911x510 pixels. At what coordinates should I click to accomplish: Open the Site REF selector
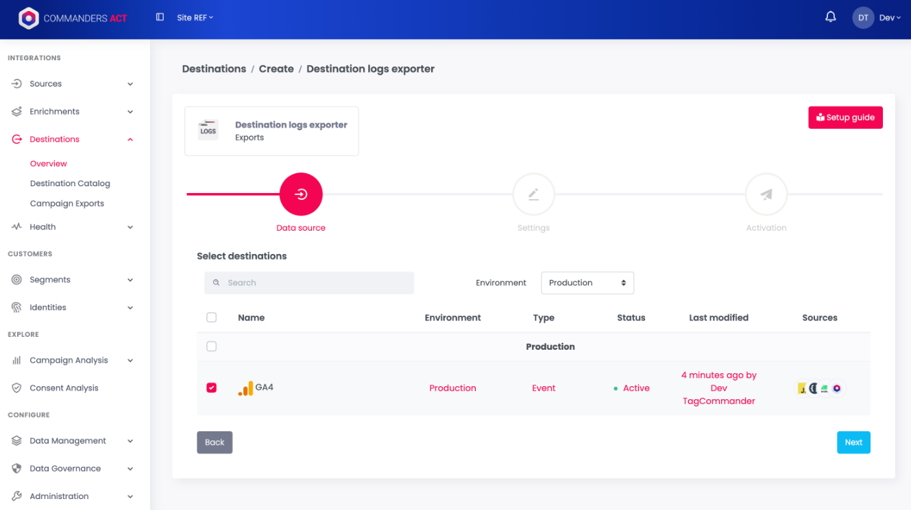pos(195,18)
